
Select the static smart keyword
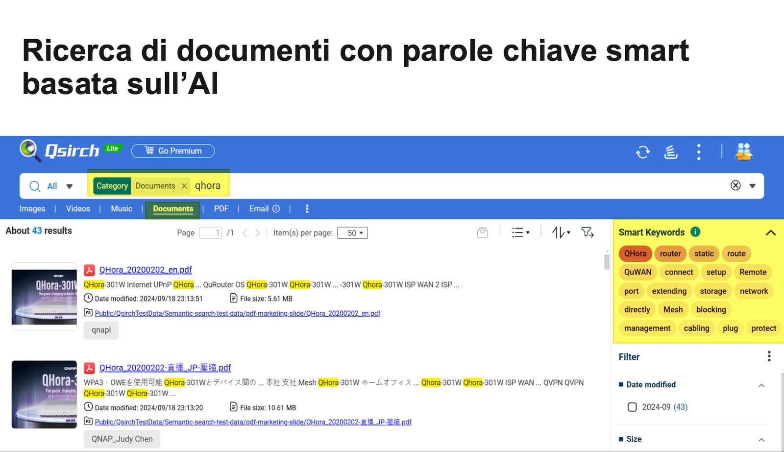(x=704, y=253)
